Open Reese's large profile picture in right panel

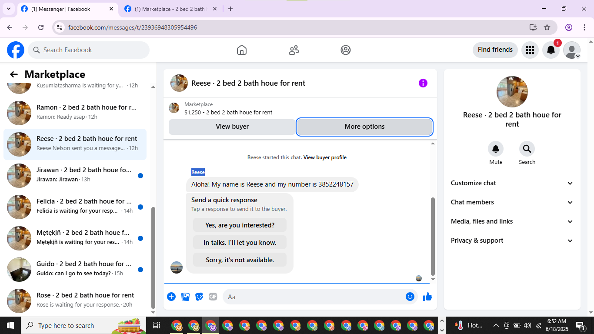pos(512,92)
